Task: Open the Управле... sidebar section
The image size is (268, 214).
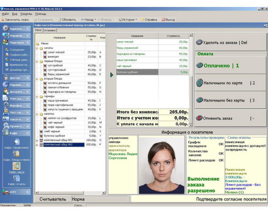Action: 17,36
